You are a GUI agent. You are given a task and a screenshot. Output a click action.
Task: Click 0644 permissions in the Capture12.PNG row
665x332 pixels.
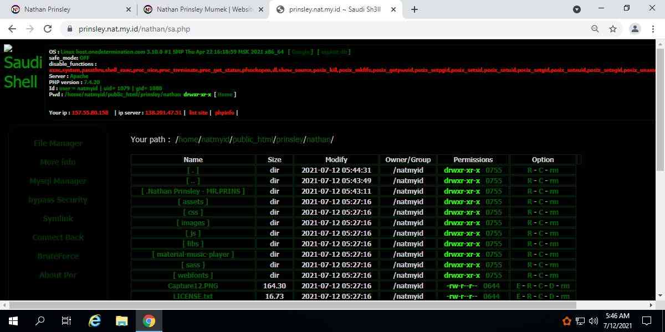[492, 286]
